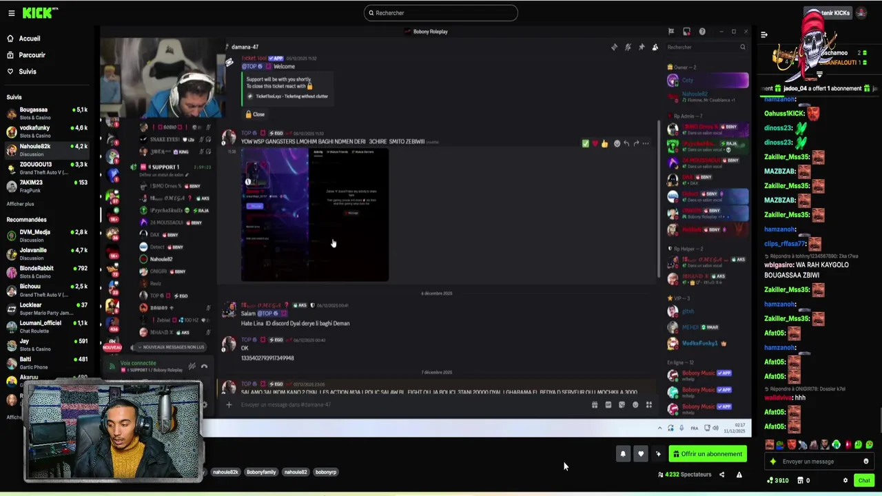Open Loumani_officiel recommended channel
The height and width of the screenshot is (496, 882).
(47, 326)
